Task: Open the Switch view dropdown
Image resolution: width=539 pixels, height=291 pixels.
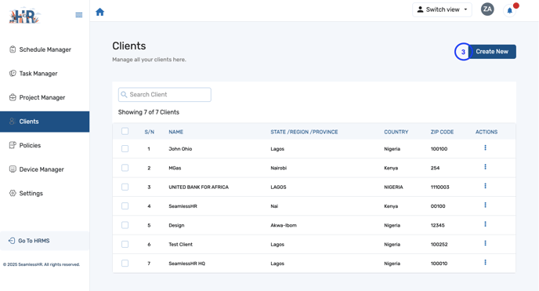Action: pyautogui.click(x=442, y=9)
